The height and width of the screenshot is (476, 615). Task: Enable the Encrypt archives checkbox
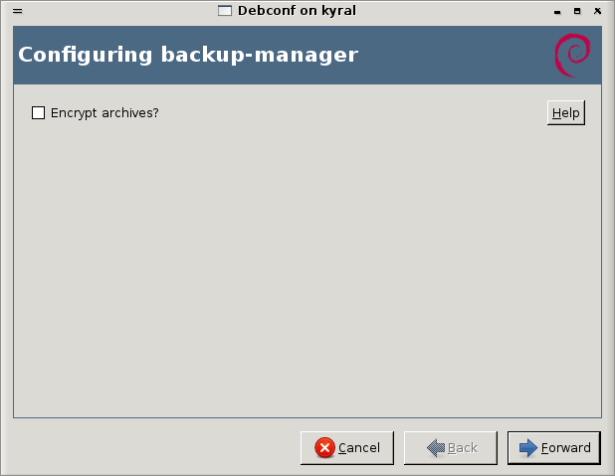pos(39,113)
